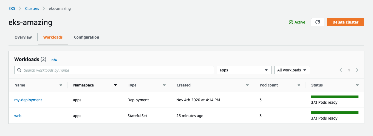Click apps namespace cell in web row
373x136 pixels.
77,116
